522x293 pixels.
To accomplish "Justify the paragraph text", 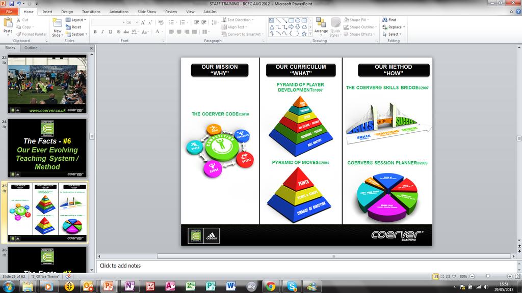I will [x=194, y=32].
